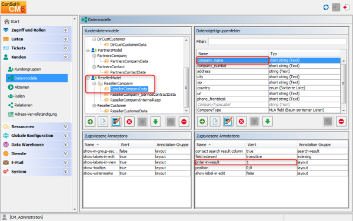Select the CompanyType field row

[268, 110]
